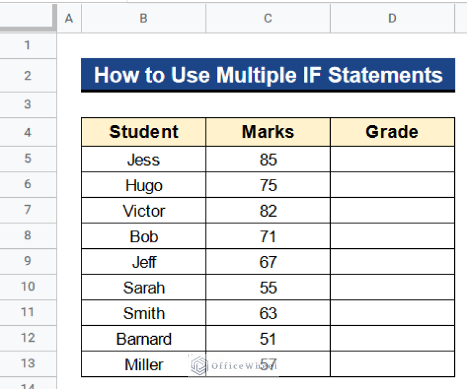Click the cell containing 'Hugo'
The width and height of the screenshot is (467, 389).
point(144,185)
